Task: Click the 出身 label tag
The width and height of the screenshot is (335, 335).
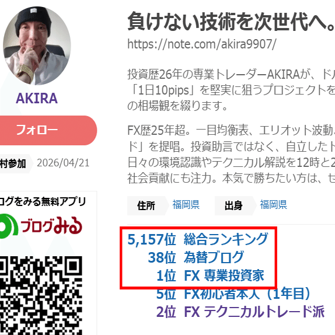Action: pyautogui.click(x=233, y=206)
